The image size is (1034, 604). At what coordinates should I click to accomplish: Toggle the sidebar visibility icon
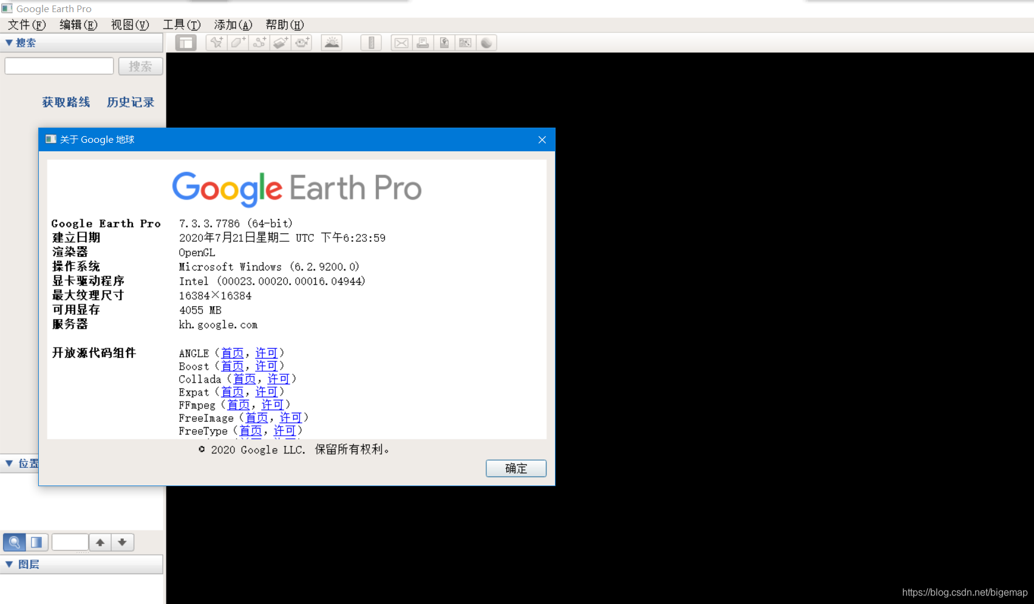pyautogui.click(x=186, y=43)
